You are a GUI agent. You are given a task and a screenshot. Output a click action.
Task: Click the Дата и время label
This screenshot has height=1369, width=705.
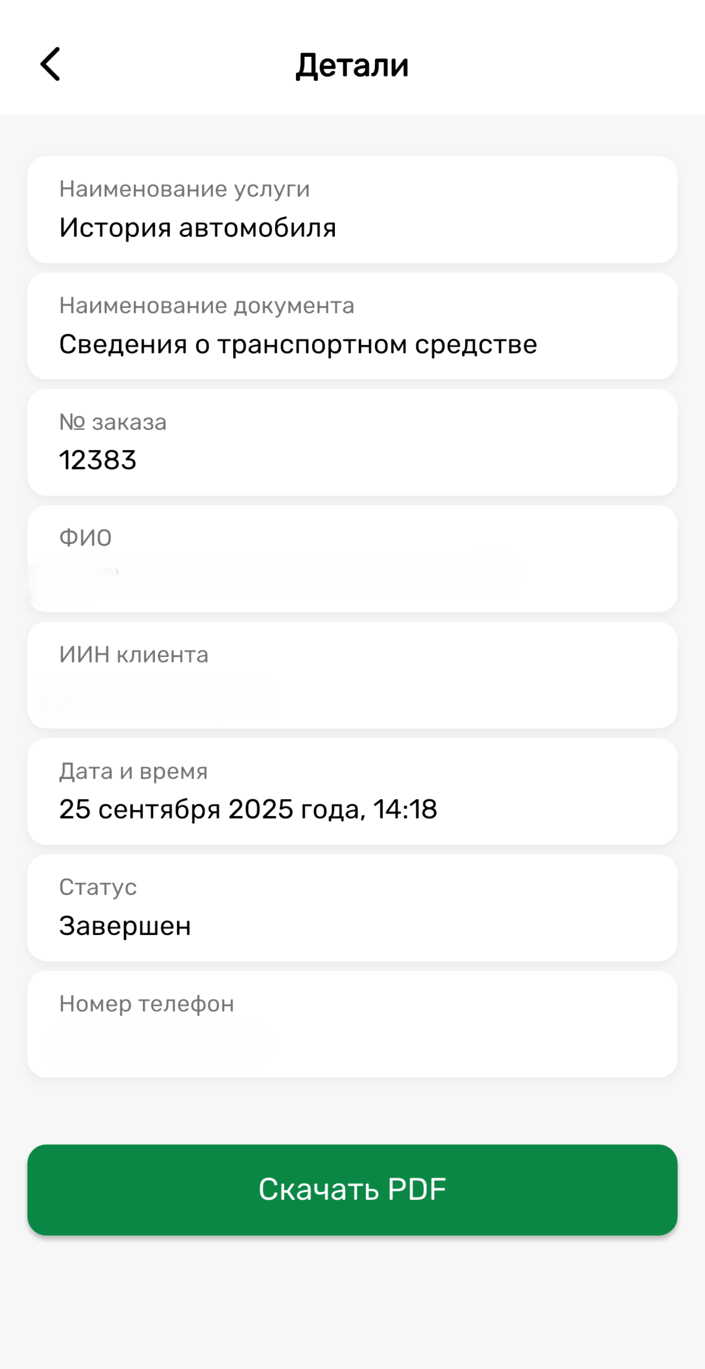133,771
